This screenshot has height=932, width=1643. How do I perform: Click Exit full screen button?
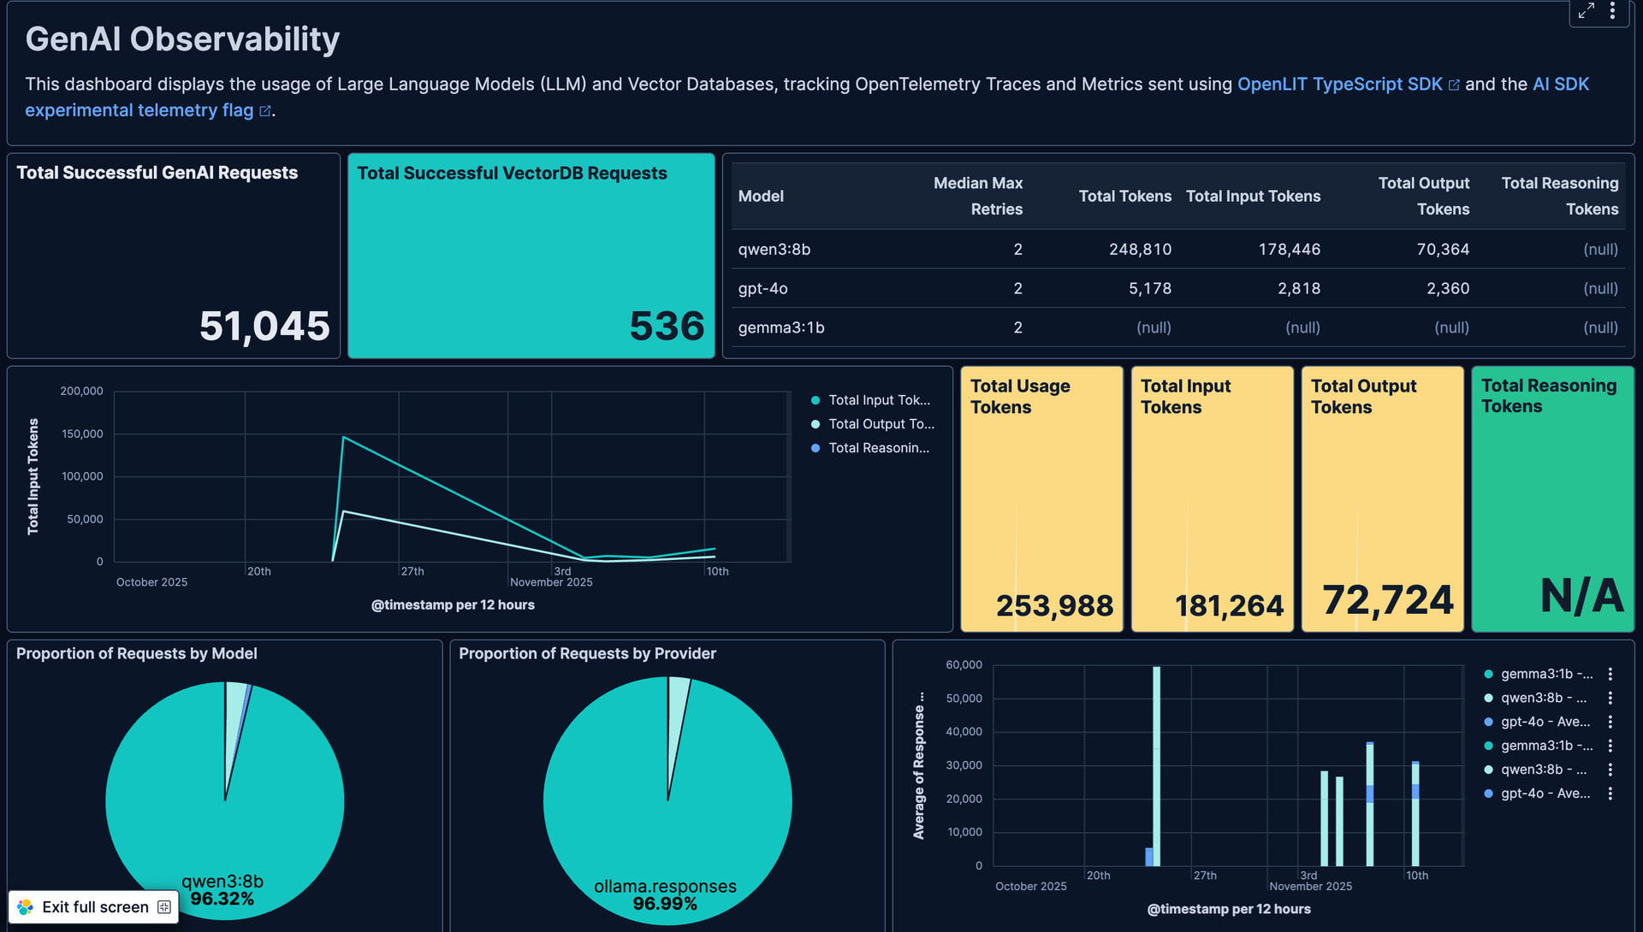(x=94, y=906)
